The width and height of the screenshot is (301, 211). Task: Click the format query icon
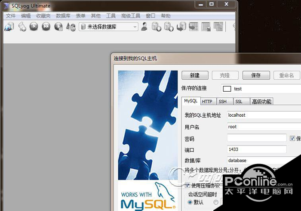tap(71, 27)
